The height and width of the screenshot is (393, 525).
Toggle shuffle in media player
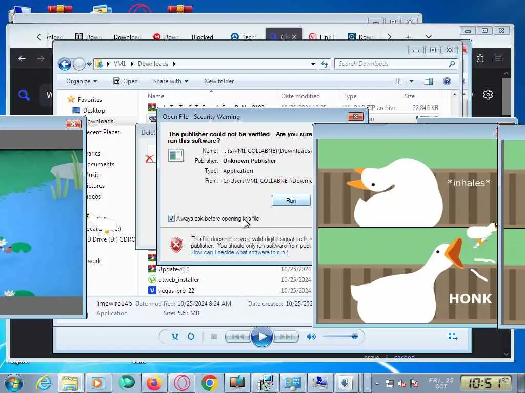175,337
